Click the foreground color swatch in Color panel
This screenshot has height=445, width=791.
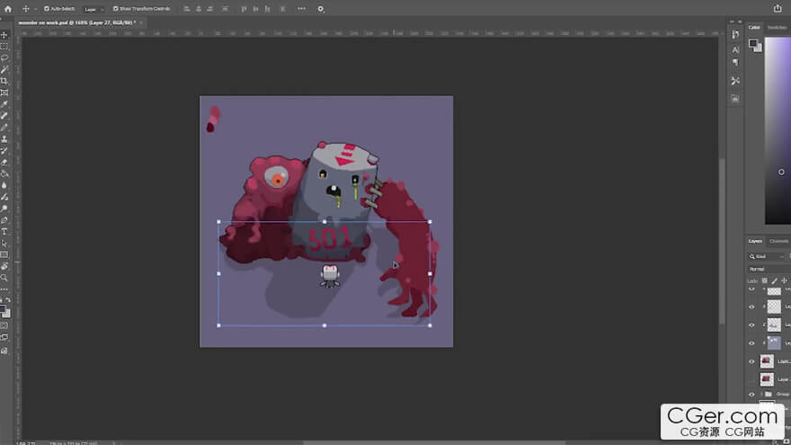click(753, 42)
